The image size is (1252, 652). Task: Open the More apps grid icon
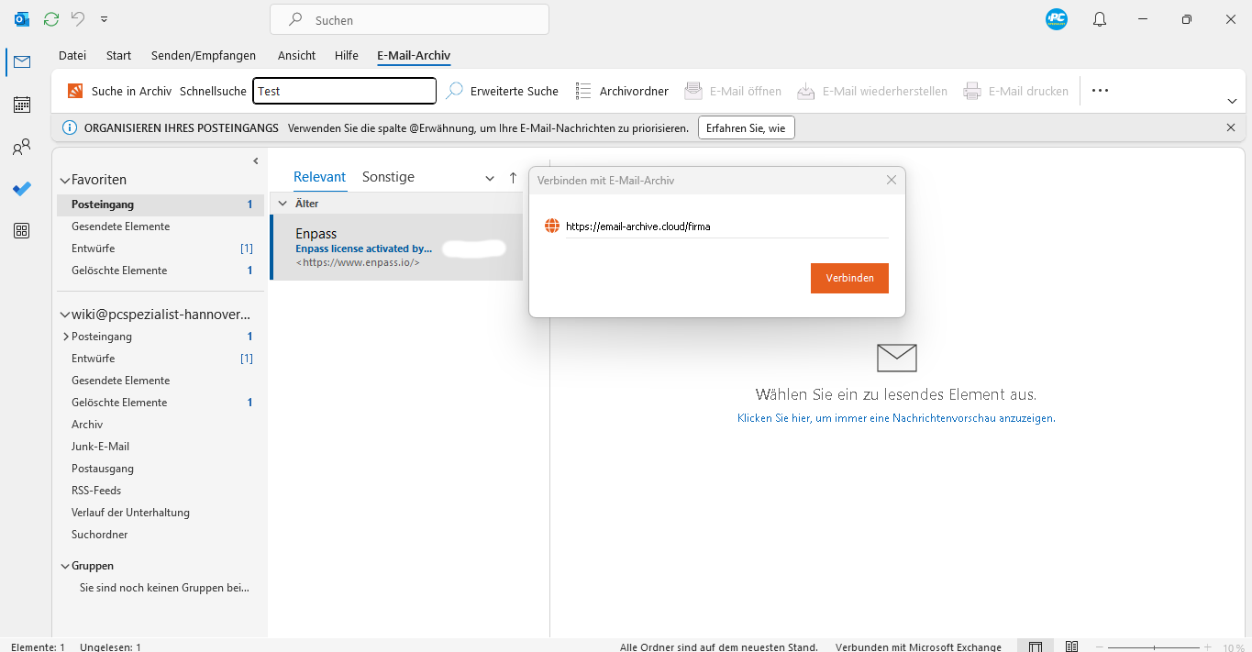click(x=21, y=230)
